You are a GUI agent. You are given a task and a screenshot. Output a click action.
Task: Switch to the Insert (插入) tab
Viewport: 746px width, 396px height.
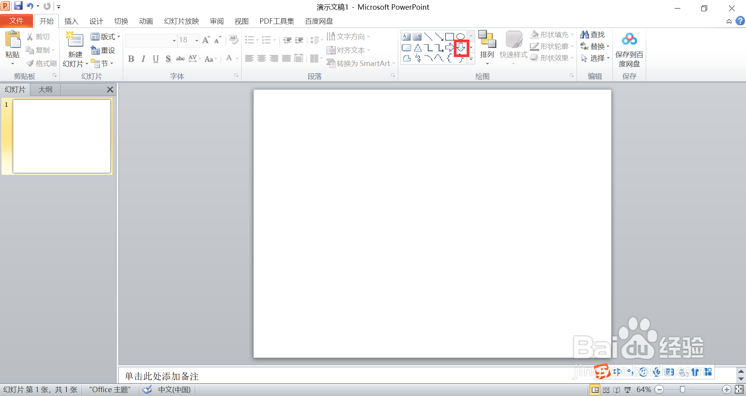point(71,21)
